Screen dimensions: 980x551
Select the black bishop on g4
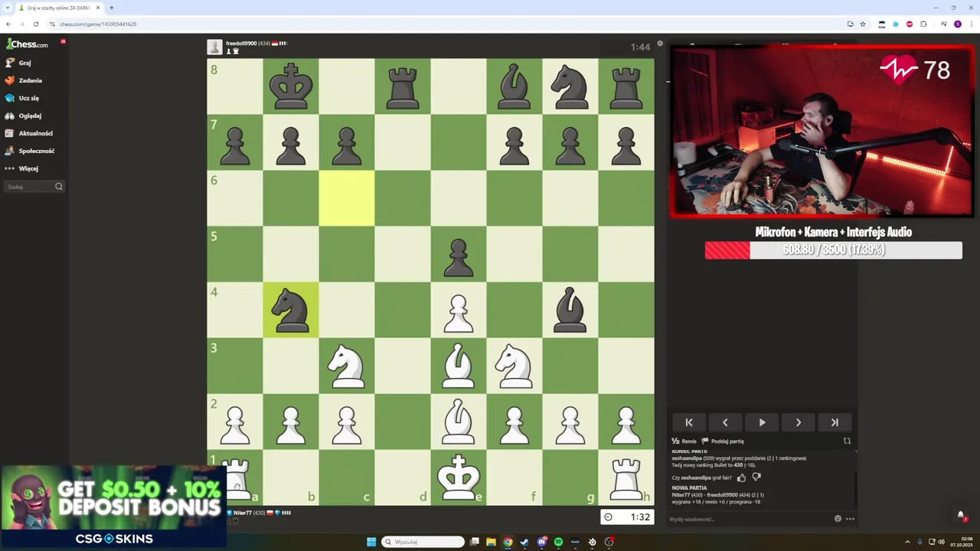[x=570, y=310]
